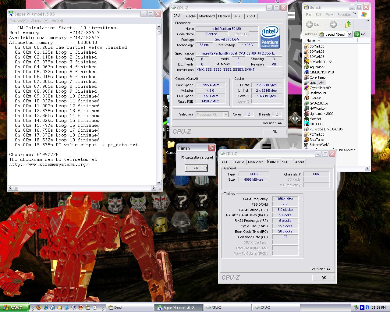Go up one folder in Bench window
This screenshot has height=312, width=390.
coord(348,24)
